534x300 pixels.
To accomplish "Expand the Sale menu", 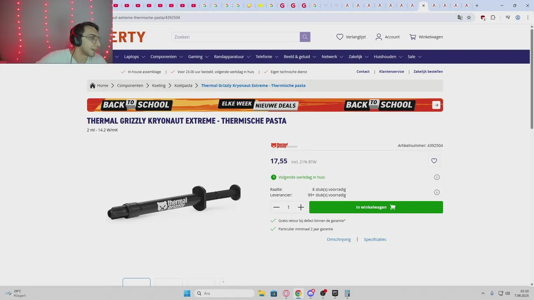I will (415, 57).
